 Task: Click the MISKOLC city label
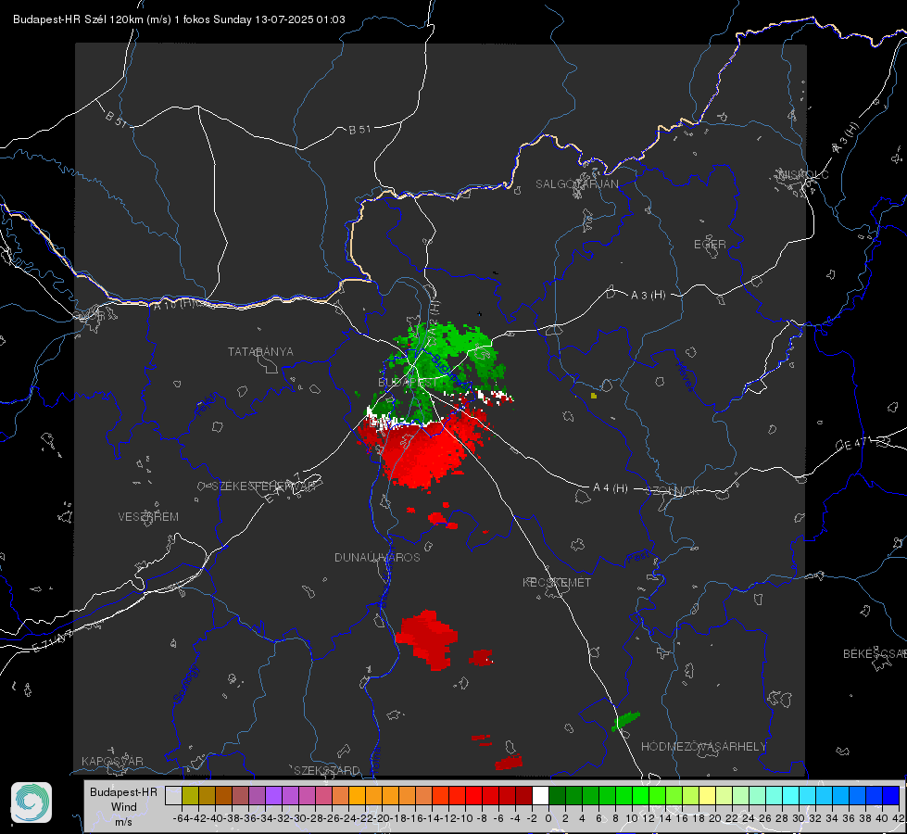pos(803,174)
